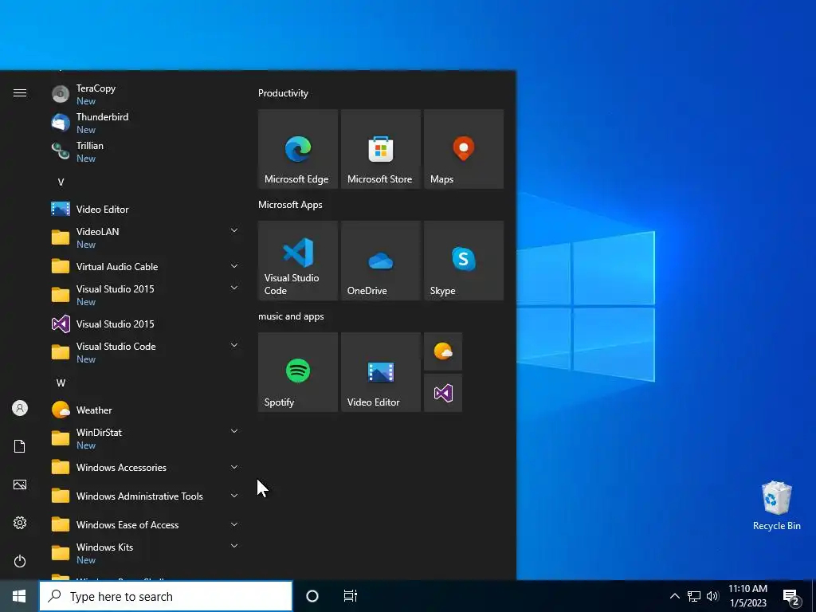Open the Microsoft Edge tile
The width and height of the screenshot is (816, 612).
[x=298, y=149]
